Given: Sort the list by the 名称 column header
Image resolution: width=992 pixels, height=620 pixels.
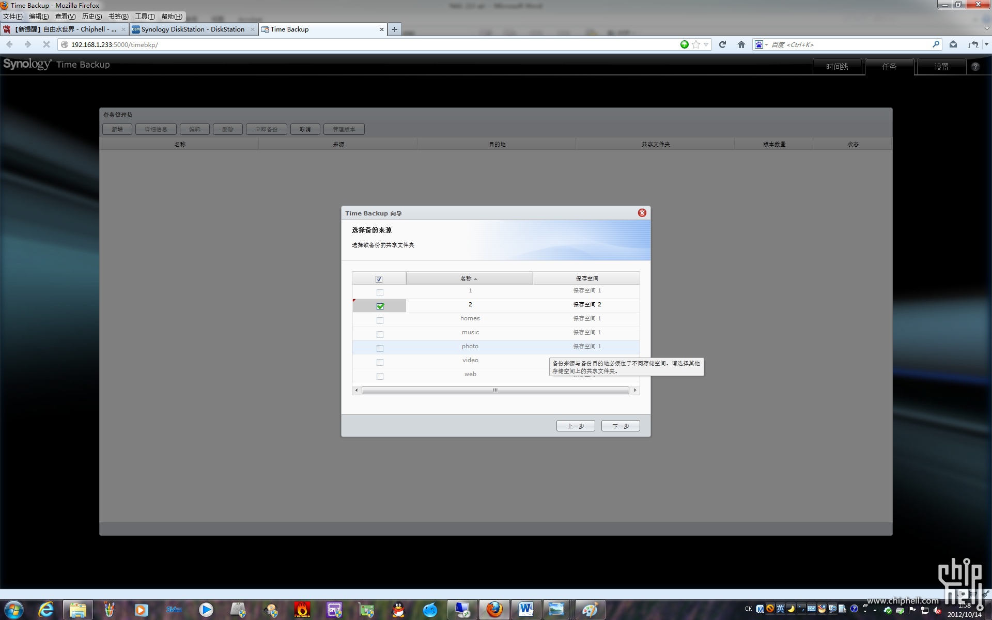Looking at the screenshot, I should click(469, 278).
